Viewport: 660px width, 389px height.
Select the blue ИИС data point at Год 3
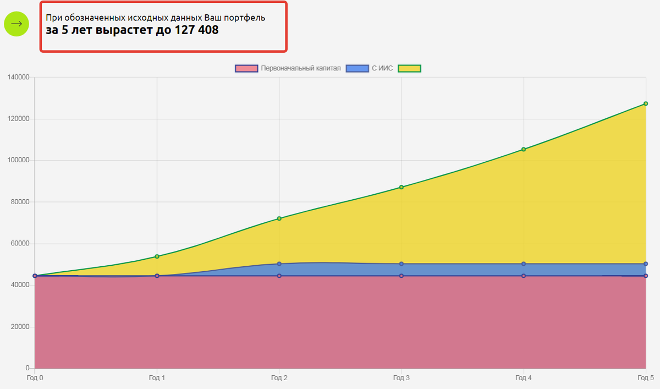click(402, 264)
